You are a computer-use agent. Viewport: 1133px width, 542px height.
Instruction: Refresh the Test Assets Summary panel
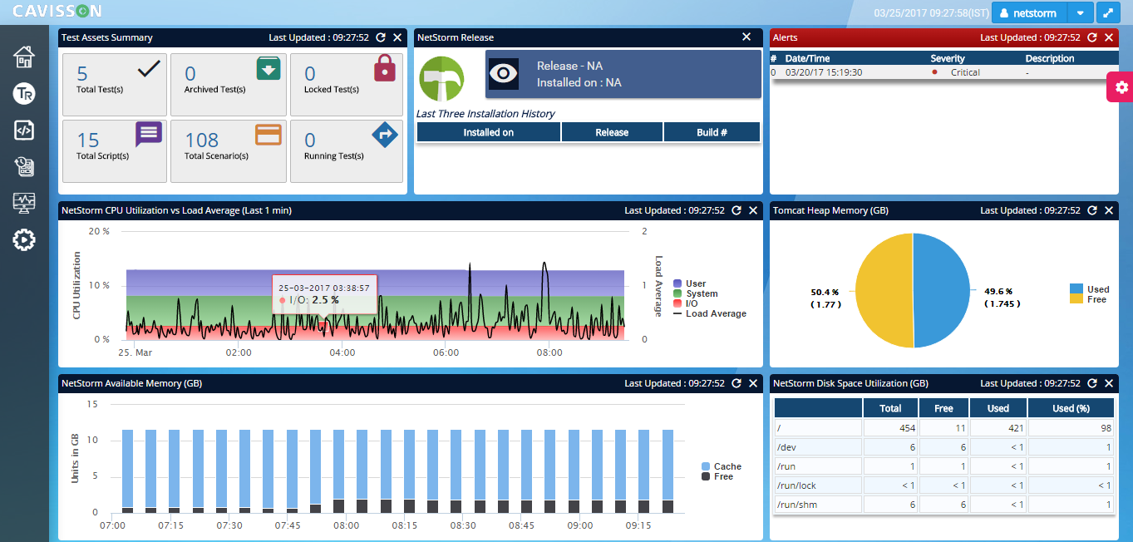pos(381,37)
